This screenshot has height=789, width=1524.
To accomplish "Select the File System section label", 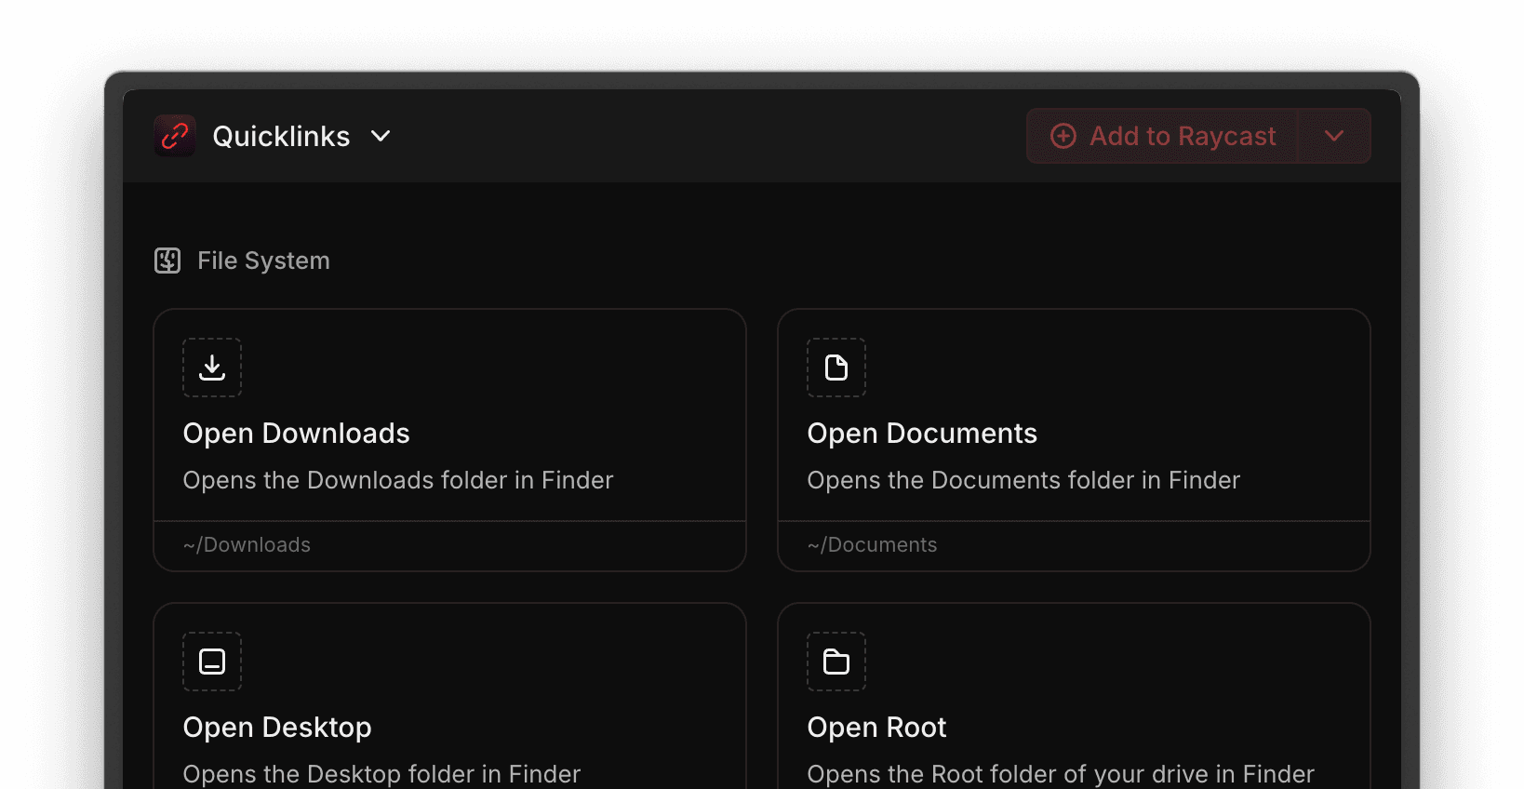I will 263,261.
